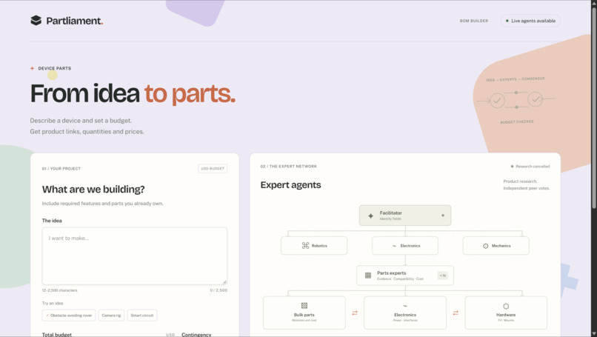Click the Robotics command-symbol icon

point(305,246)
